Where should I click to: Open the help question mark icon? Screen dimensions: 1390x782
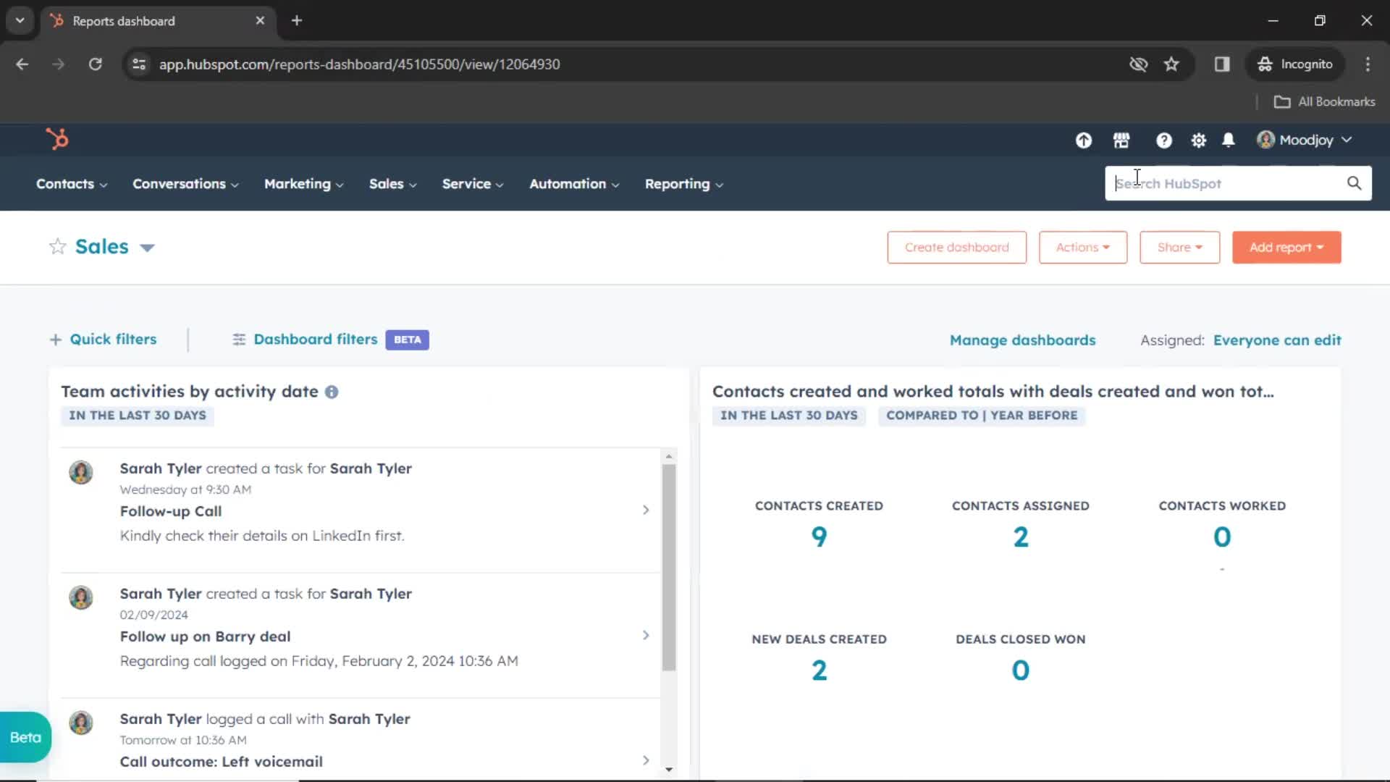pos(1163,140)
